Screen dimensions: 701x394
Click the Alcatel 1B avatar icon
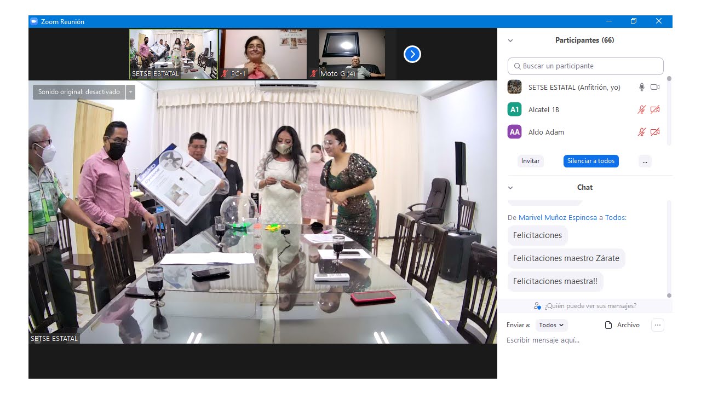pos(514,109)
